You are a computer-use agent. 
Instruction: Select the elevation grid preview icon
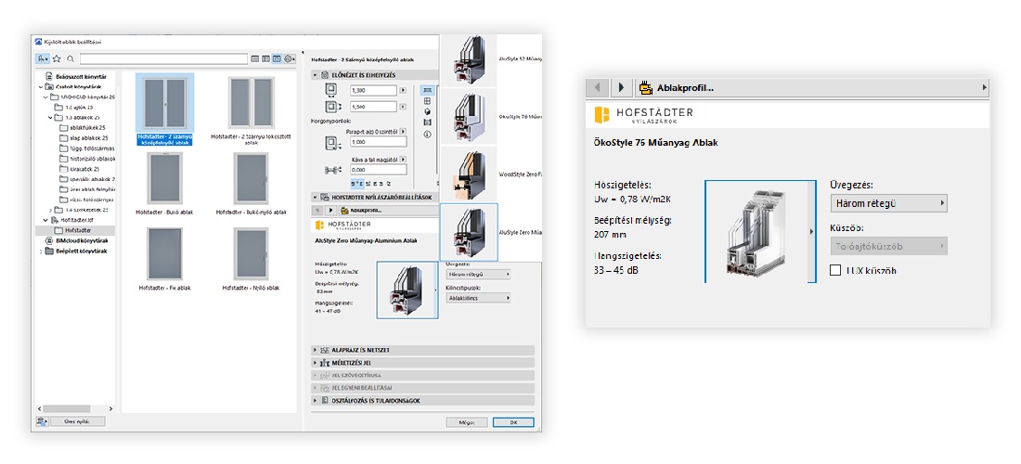[427, 101]
